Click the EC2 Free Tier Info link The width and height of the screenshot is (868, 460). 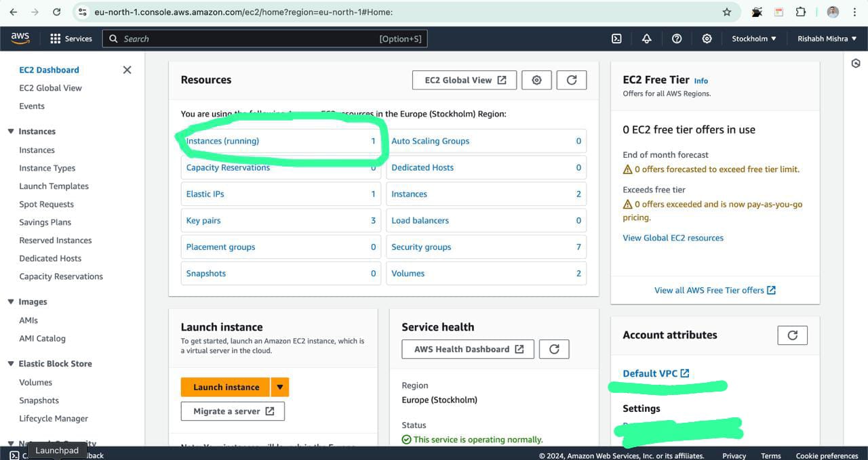pyautogui.click(x=701, y=81)
